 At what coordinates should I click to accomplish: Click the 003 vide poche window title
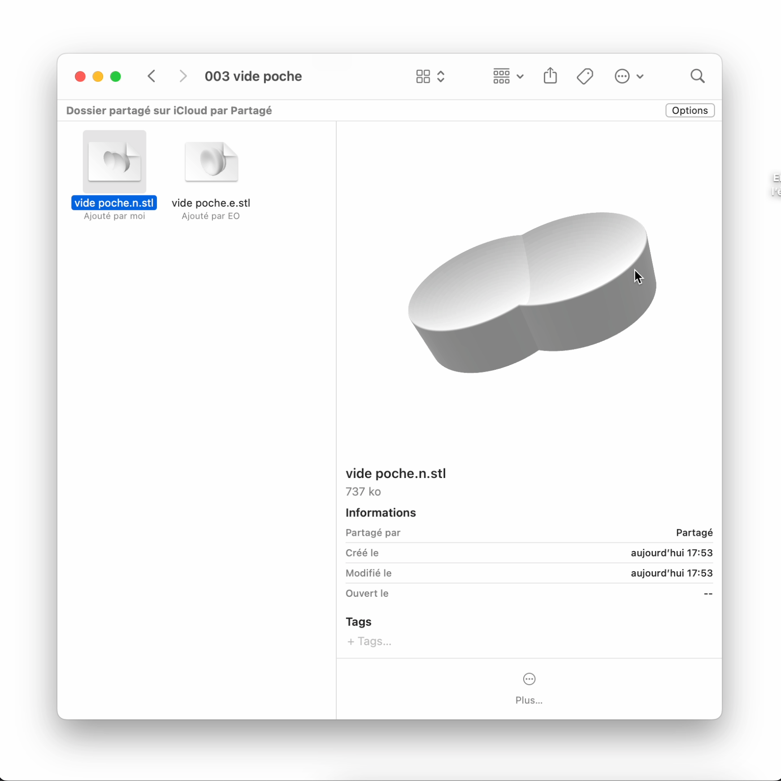pos(253,76)
